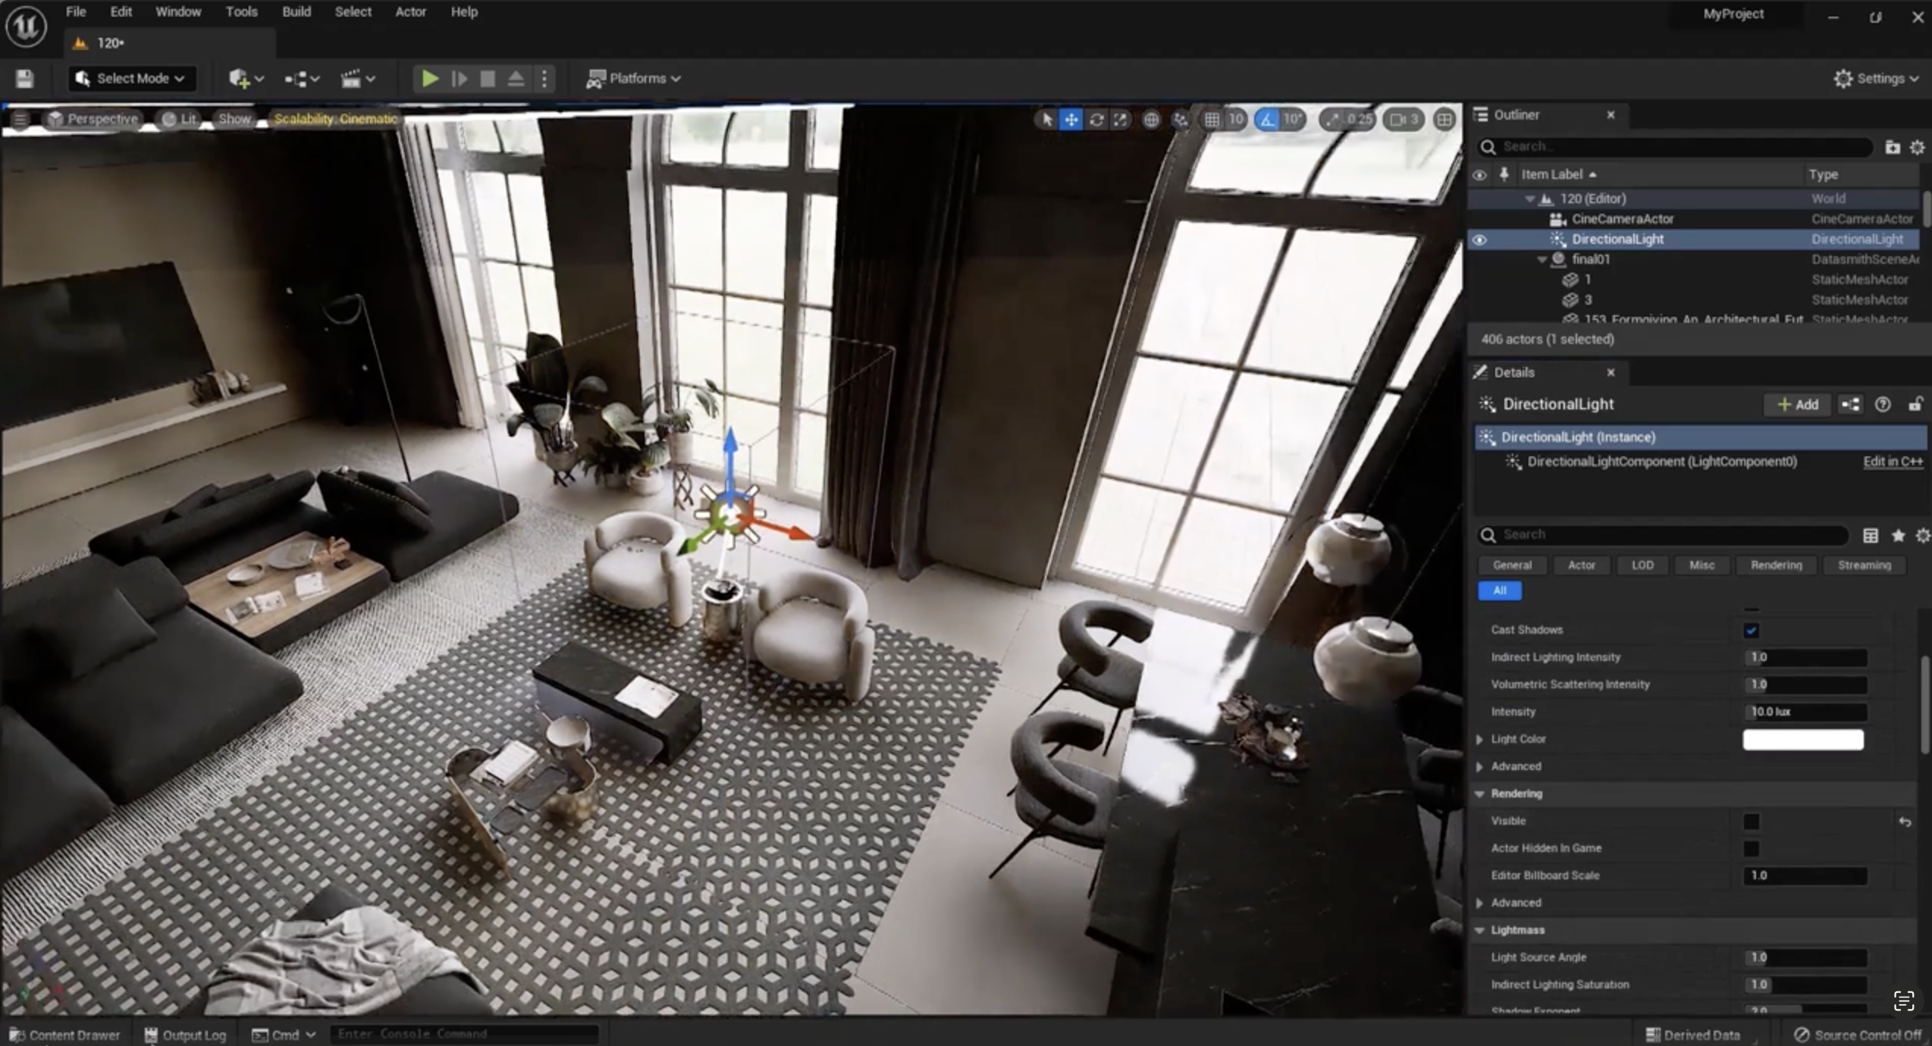
Task: Select the scale transform tool in the viewport
Action: pyautogui.click(x=1120, y=119)
